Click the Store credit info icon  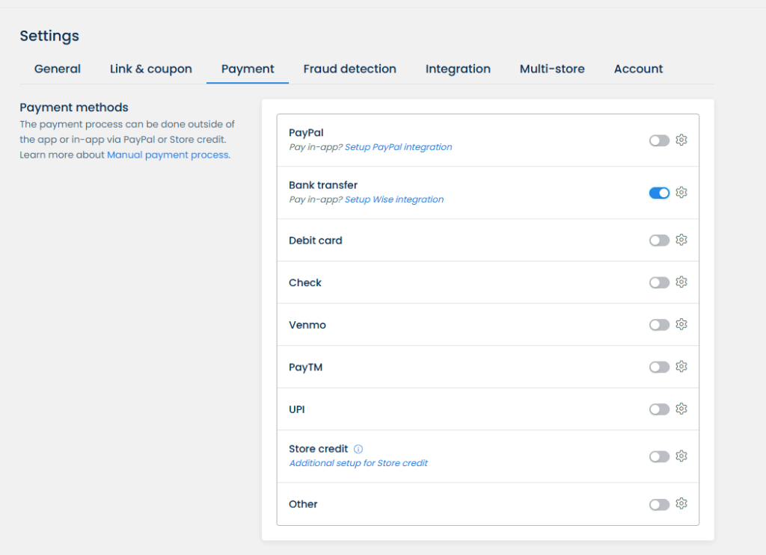pyautogui.click(x=358, y=450)
